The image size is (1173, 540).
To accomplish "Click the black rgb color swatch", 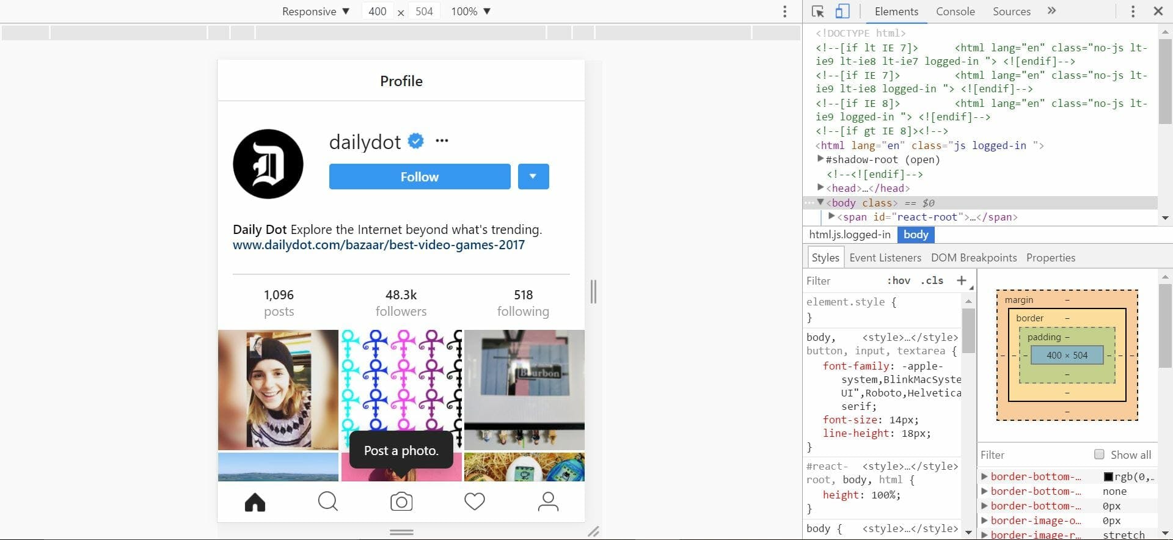I will click(1108, 476).
